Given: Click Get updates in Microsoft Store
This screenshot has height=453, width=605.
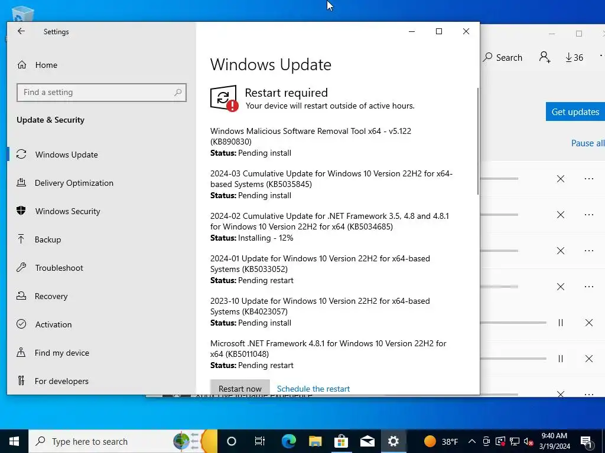Looking at the screenshot, I should pos(575,111).
